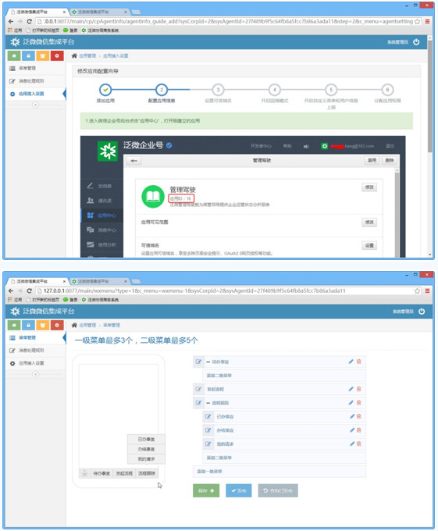Click step 6 分配应用权限 circle
This screenshot has height=531, width=438.
coord(387,90)
